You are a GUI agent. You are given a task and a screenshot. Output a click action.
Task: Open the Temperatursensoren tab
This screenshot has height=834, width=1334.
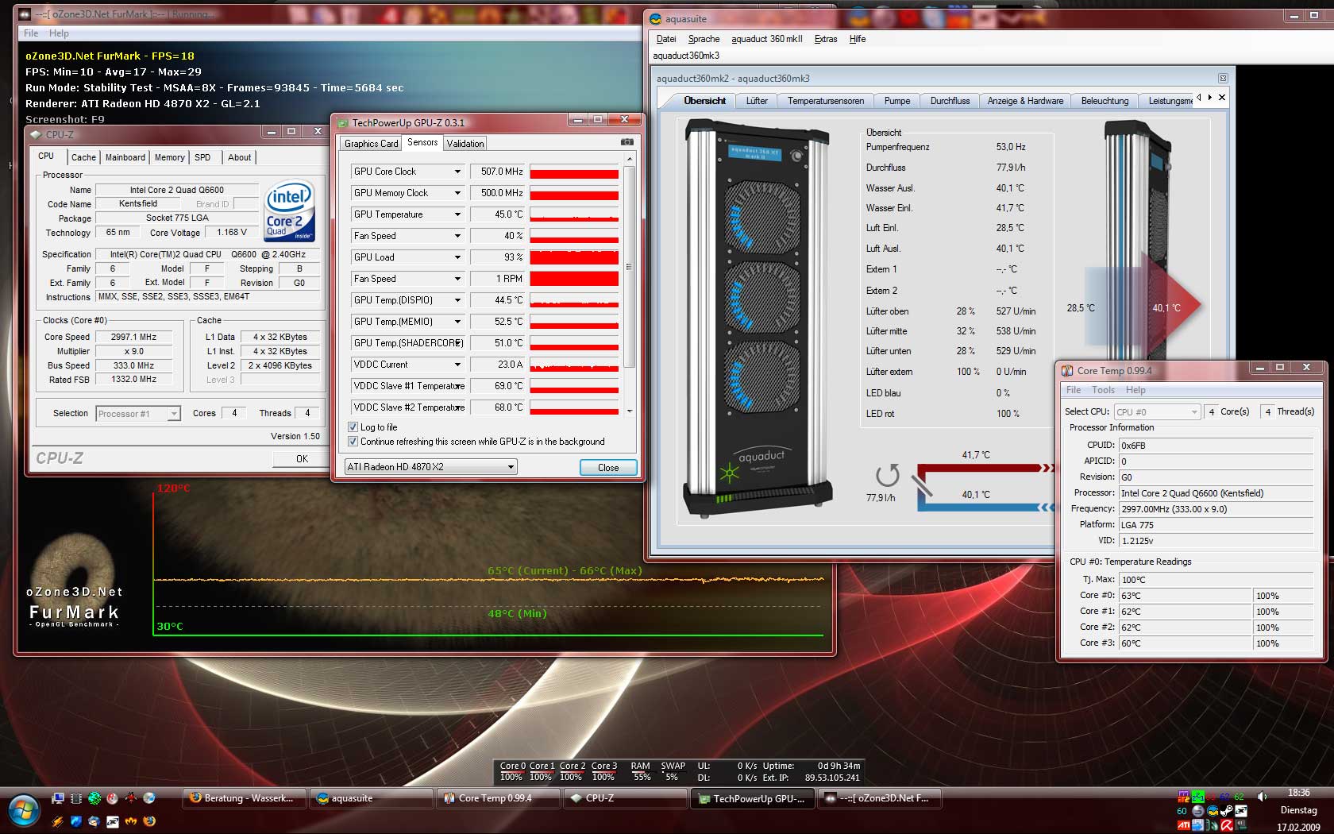coord(826,101)
